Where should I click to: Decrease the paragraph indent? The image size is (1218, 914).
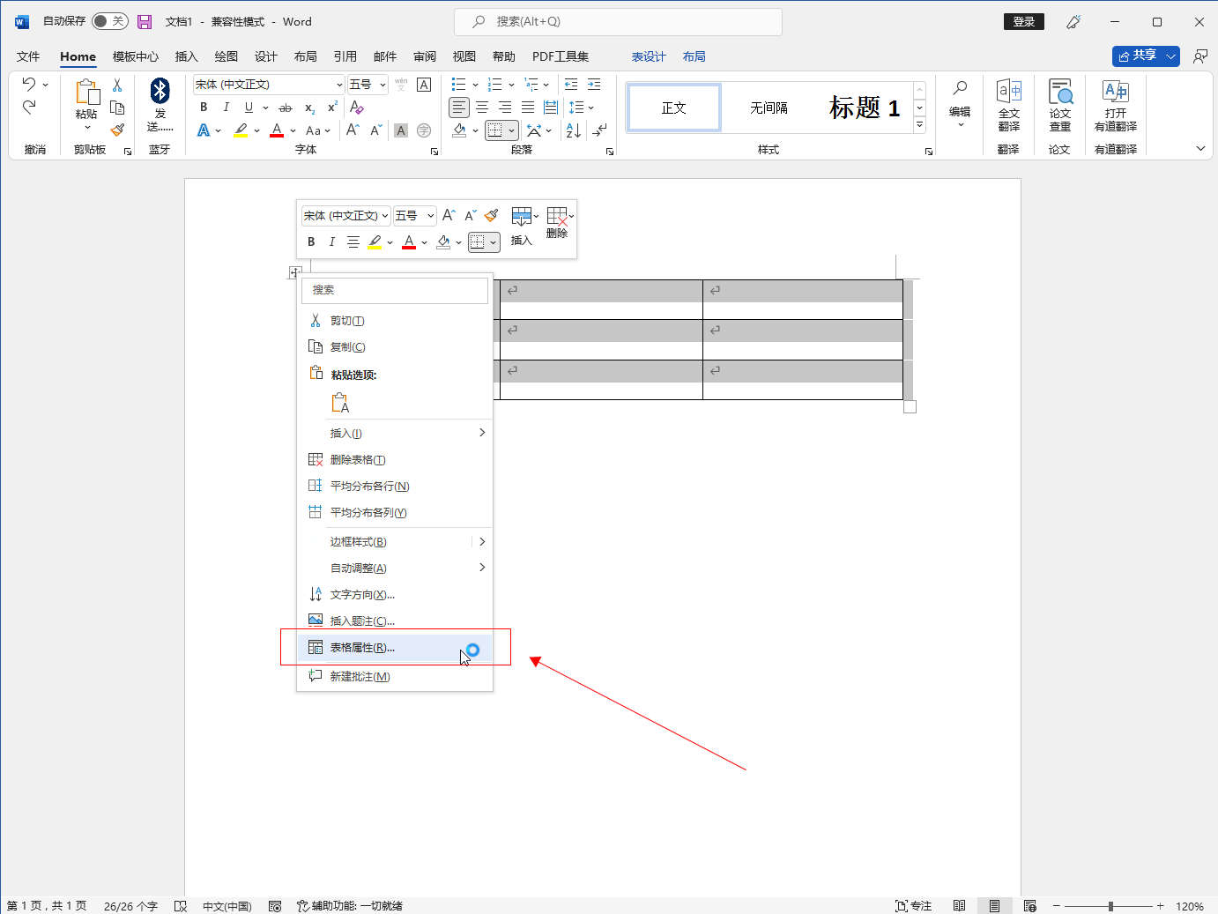(571, 84)
